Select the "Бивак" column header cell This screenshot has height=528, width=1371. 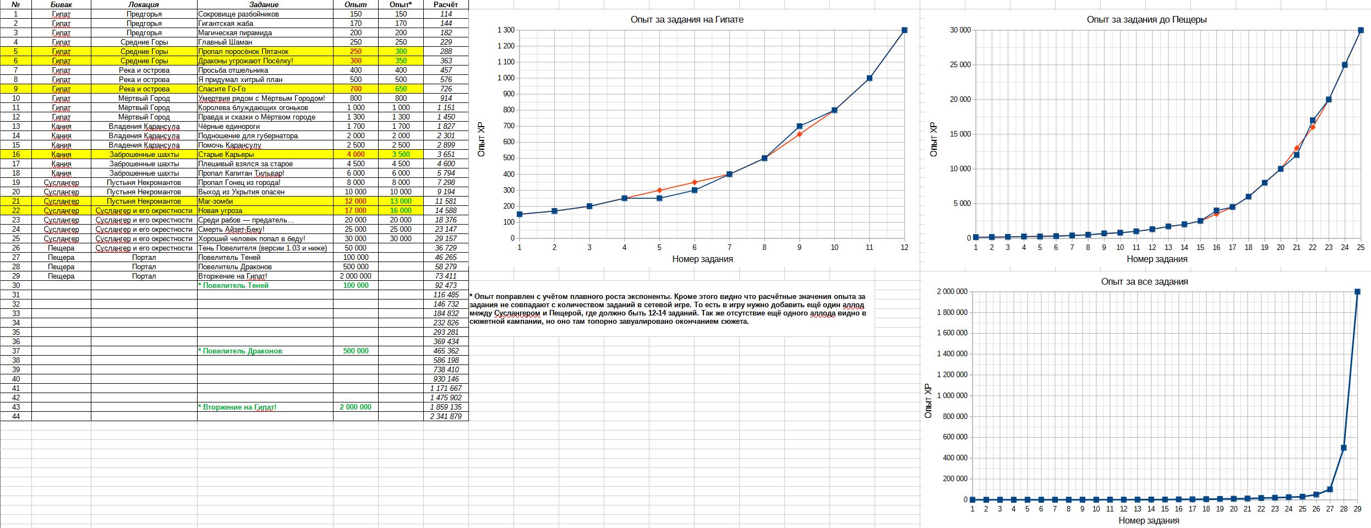61,4
